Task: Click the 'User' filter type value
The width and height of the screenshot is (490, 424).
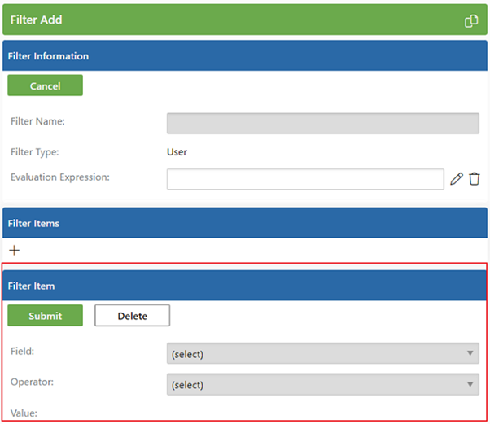Action: (177, 152)
